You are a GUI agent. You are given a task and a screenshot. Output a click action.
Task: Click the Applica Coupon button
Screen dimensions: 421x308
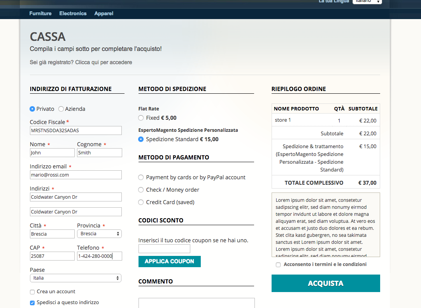pos(169,261)
